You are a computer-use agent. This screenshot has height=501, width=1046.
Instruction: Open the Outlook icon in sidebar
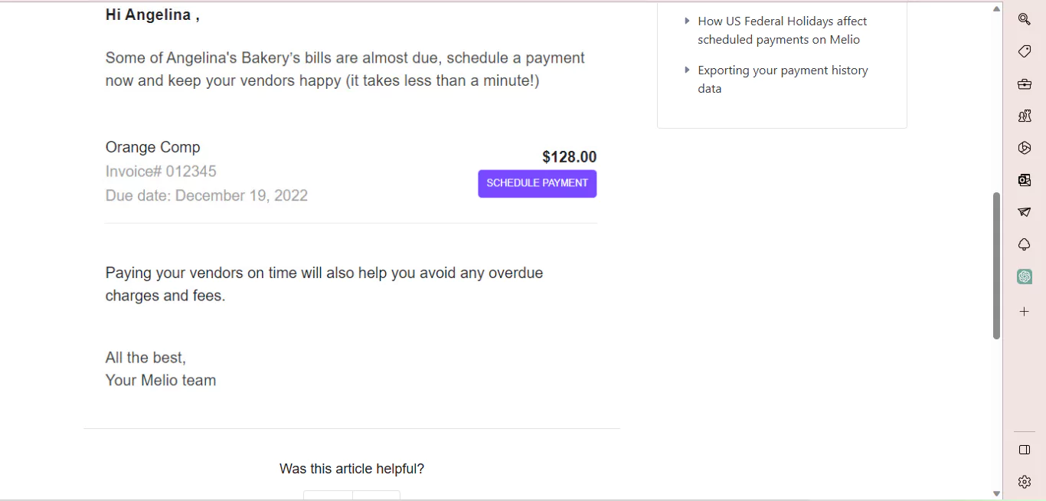point(1025,180)
